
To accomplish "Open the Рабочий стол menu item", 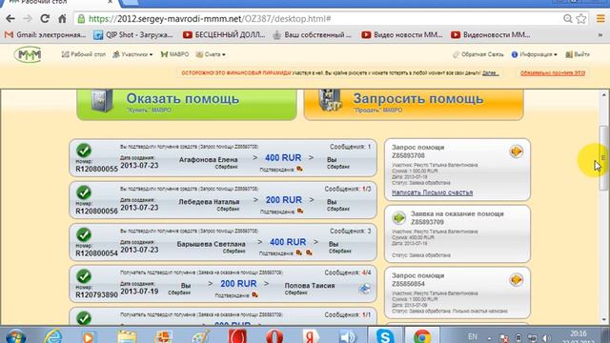I will coord(83,54).
